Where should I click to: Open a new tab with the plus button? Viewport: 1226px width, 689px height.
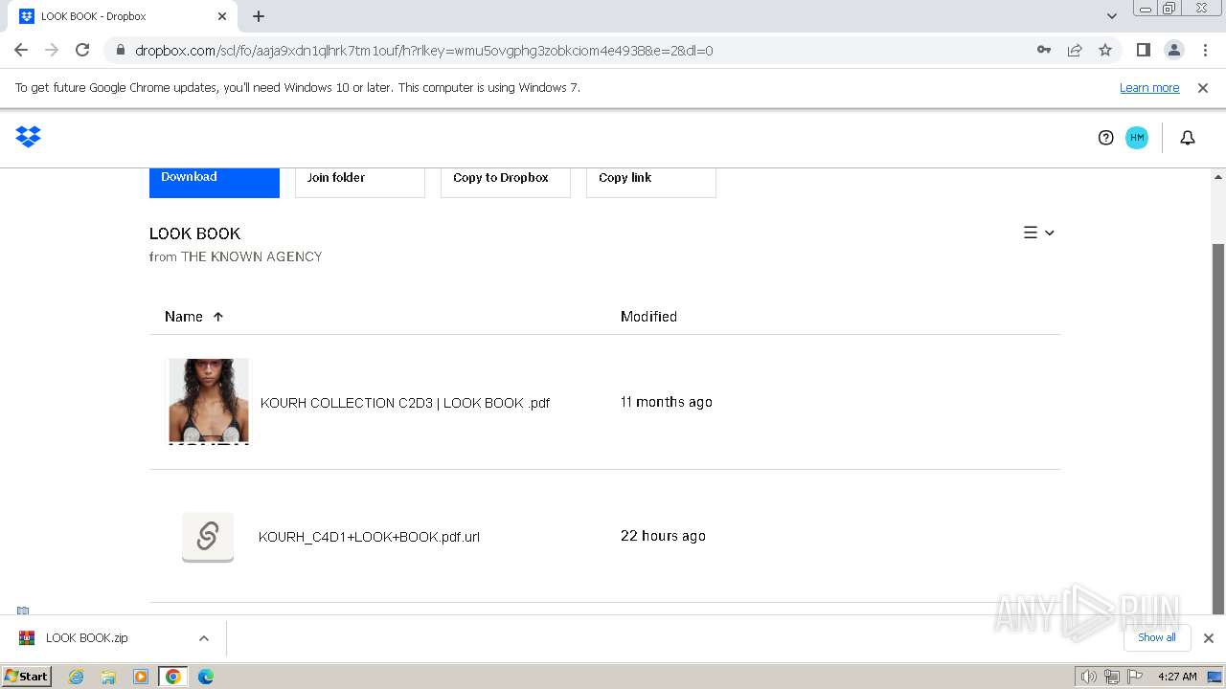pos(259,16)
